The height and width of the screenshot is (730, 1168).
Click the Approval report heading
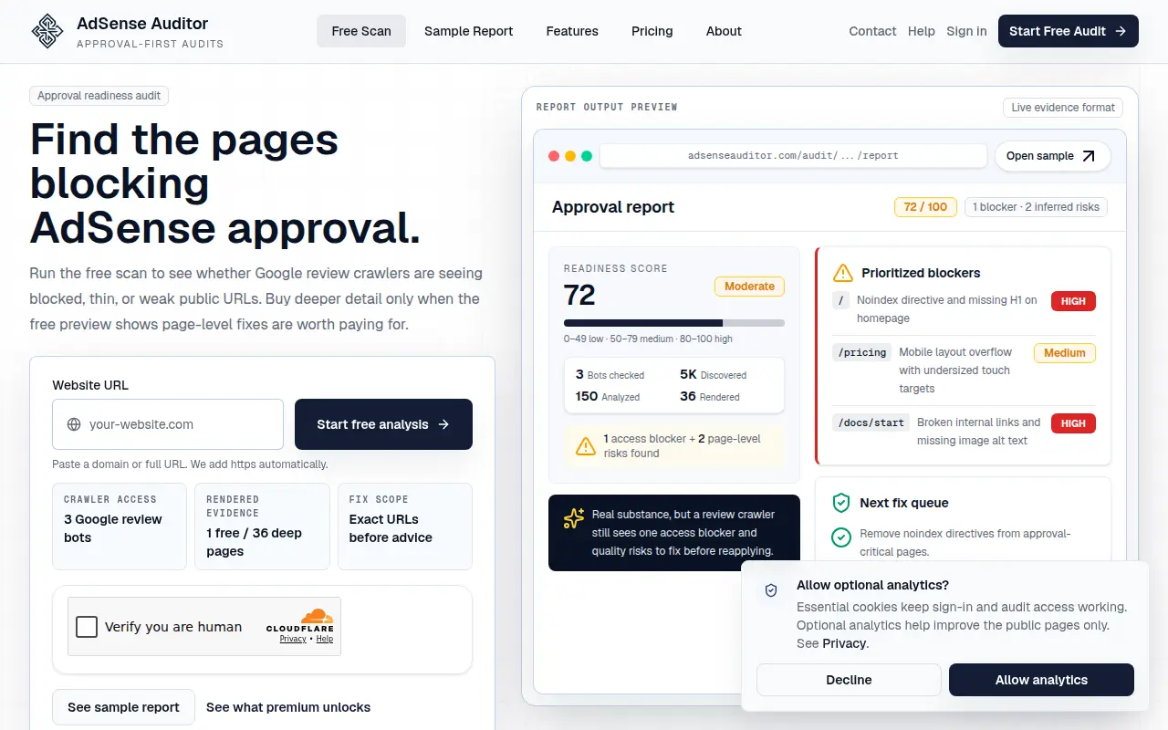click(613, 207)
